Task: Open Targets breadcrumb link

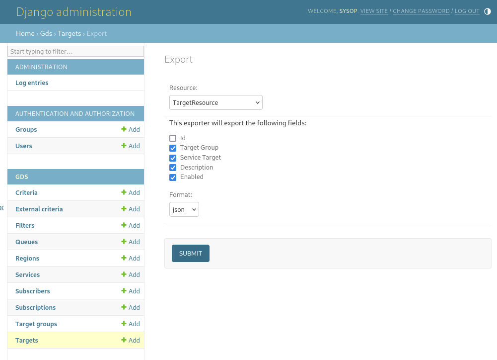Action: [70, 33]
